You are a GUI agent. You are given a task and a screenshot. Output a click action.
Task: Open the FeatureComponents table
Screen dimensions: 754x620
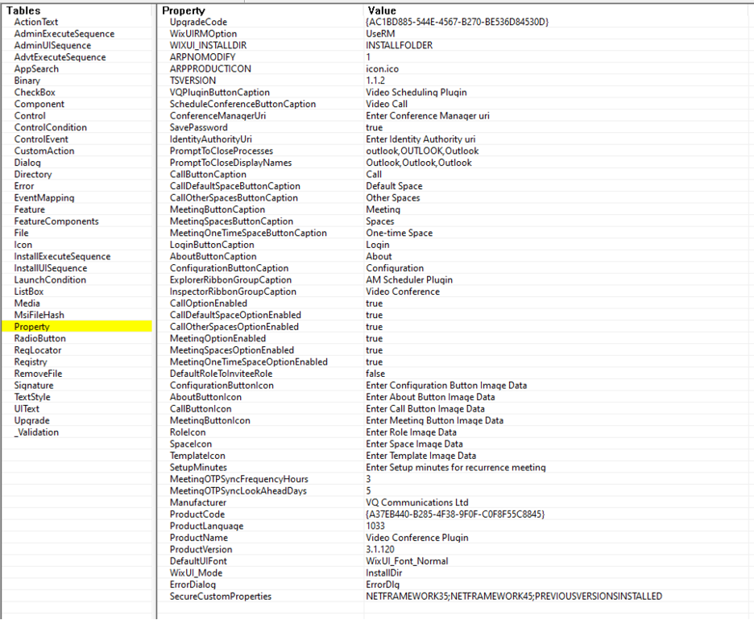pyautogui.click(x=56, y=221)
